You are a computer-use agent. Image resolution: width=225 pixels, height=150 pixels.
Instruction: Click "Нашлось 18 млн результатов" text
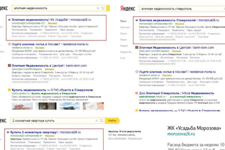click(124, 132)
